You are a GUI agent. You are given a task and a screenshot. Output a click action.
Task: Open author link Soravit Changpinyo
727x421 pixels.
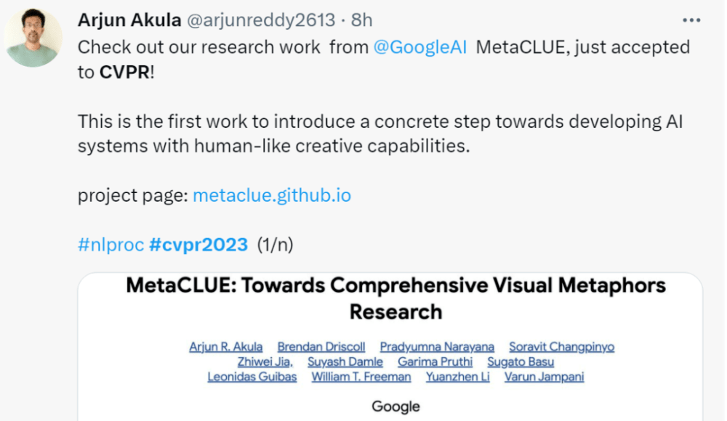click(x=561, y=347)
